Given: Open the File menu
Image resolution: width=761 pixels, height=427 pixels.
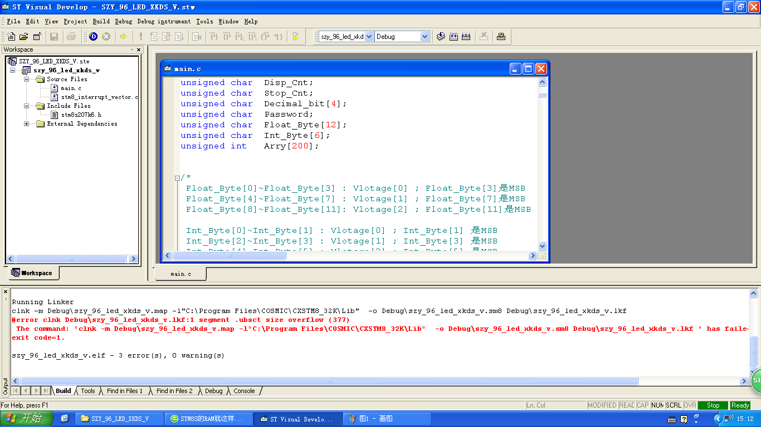Looking at the screenshot, I should [13, 21].
